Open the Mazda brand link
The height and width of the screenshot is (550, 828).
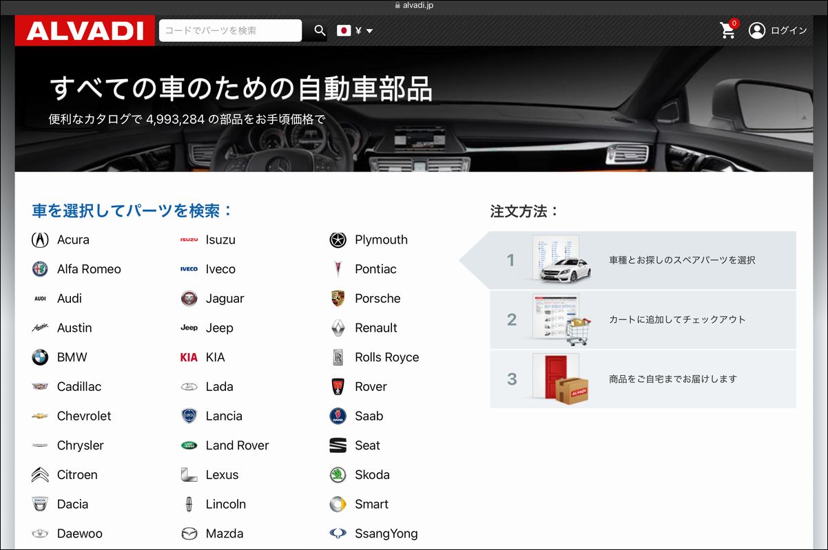tap(225, 533)
